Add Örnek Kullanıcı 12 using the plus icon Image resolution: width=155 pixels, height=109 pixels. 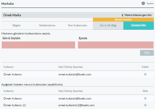(145, 105)
